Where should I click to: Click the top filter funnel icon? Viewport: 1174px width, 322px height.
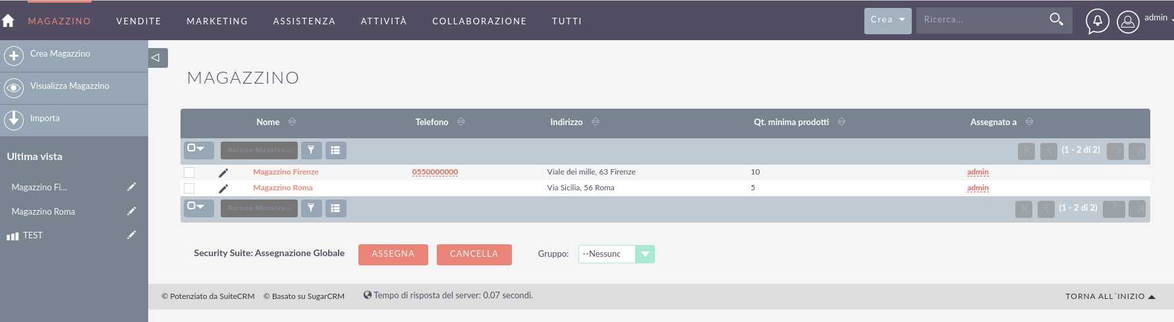(311, 150)
